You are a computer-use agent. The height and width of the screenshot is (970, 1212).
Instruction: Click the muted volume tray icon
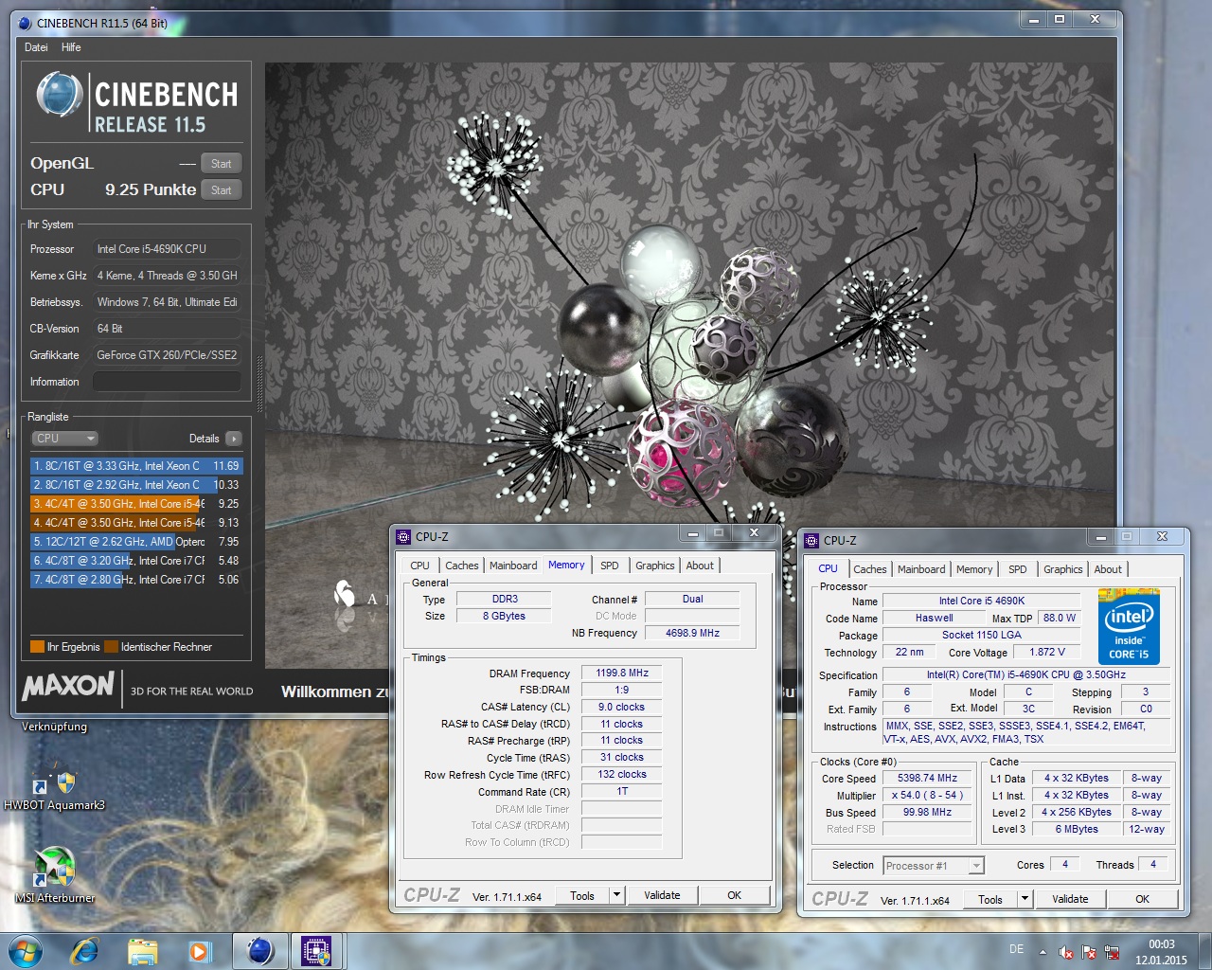click(x=1066, y=952)
